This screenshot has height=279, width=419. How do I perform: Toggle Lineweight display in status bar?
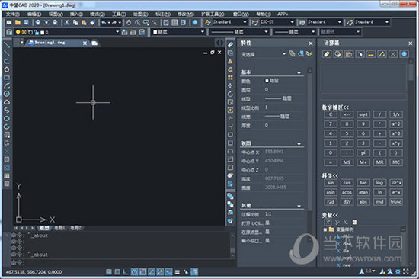[x=178, y=272]
